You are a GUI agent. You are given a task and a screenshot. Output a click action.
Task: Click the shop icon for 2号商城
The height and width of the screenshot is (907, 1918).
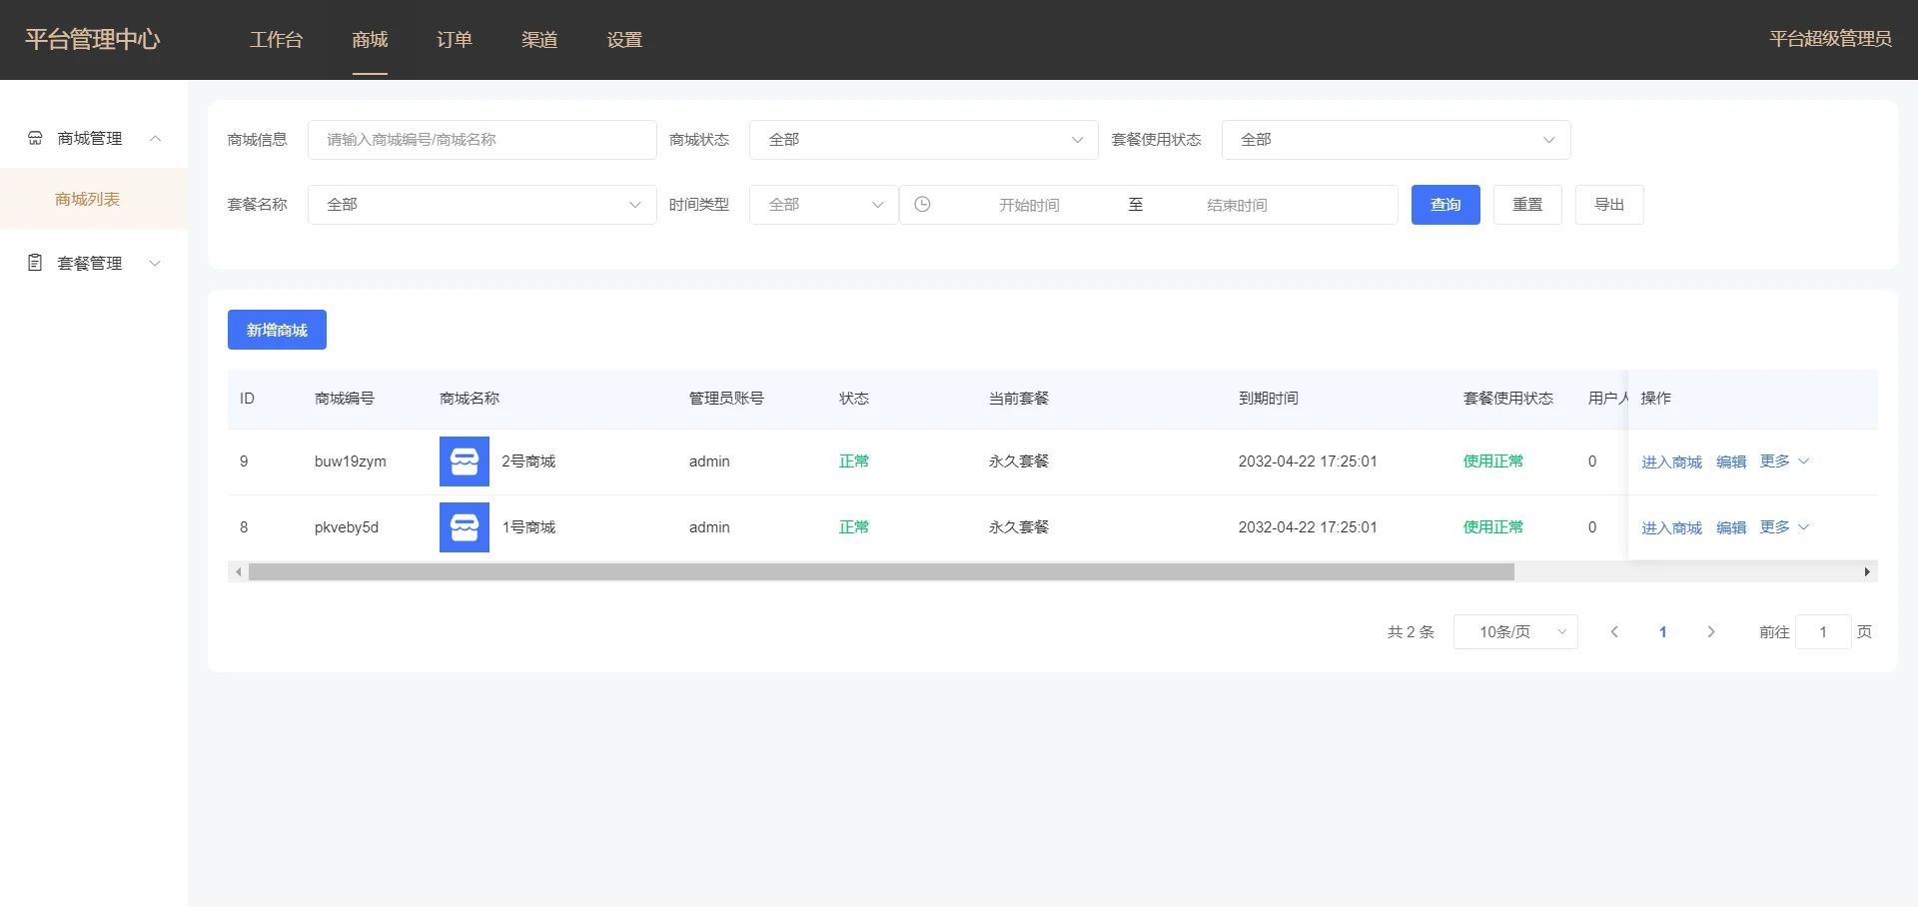click(464, 461)
